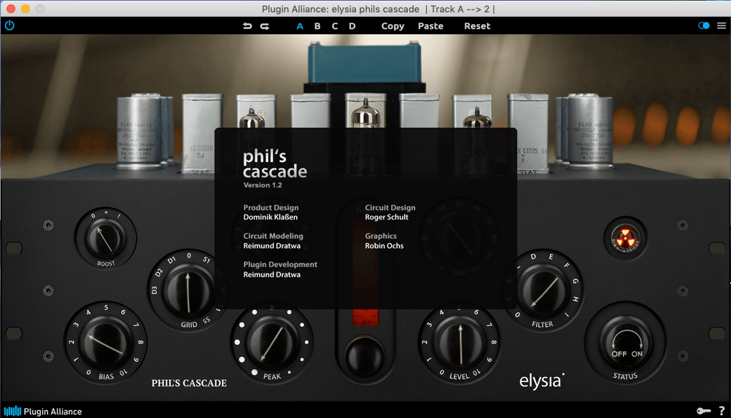Toggle the blue switch in top toolbar
This screenshot has width=731, height=418.
703,26
